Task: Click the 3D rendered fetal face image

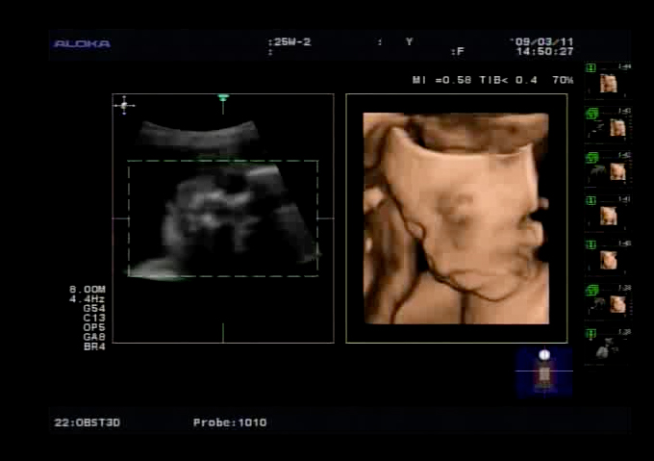Action: pyautogui.click(x=456, y=218)
